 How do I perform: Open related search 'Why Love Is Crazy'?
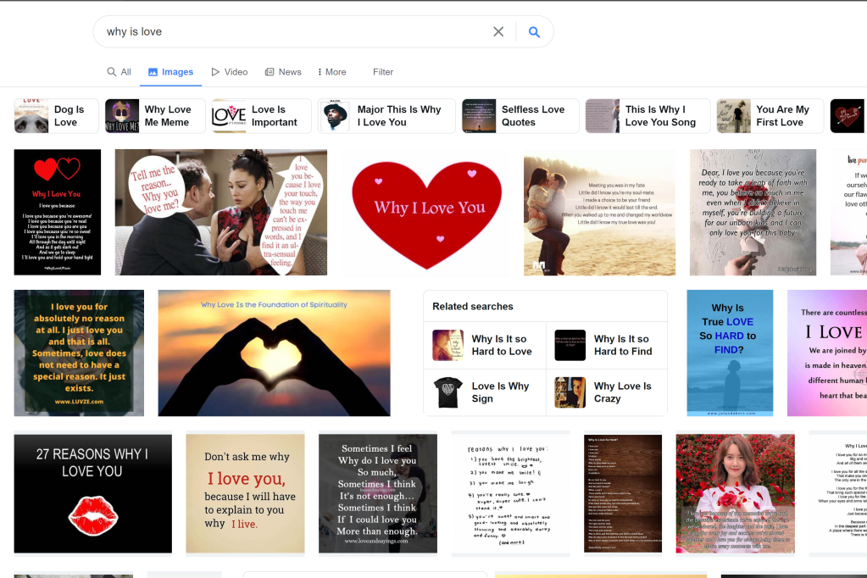(607, 392)
